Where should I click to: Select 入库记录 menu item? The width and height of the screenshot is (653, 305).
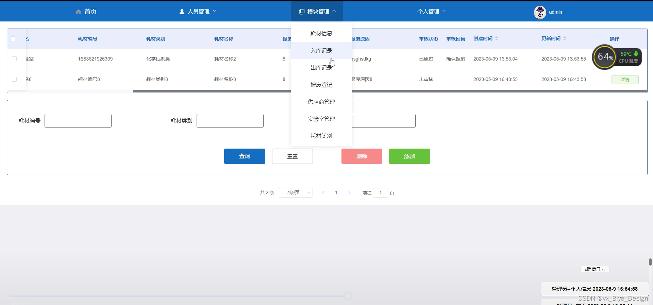tap(321, 50)
